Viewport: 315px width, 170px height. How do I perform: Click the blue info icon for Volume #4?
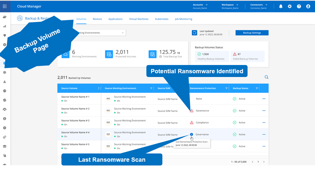(x=191, y=134)
